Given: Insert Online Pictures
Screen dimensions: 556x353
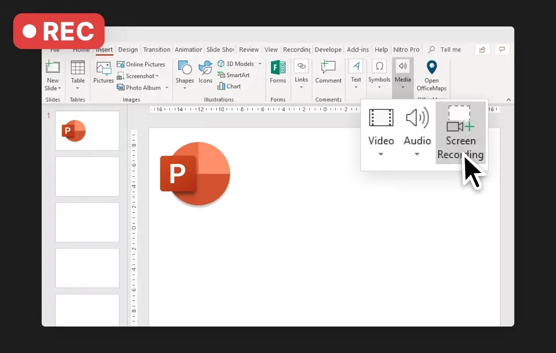Looking at the screenshot, I should pos(142,64).
